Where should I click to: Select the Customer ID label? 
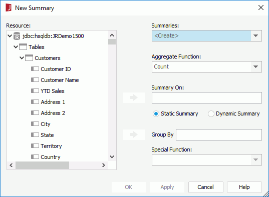pyautogui.click(x=56, y=69)
